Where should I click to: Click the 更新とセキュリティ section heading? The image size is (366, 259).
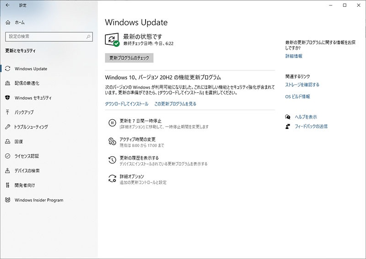[20, 51]
